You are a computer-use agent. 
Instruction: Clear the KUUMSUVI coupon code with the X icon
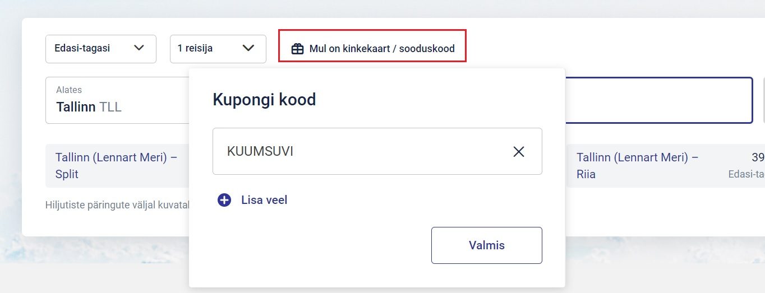pos(518,151)
